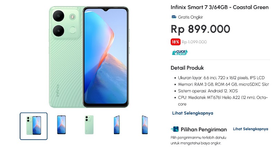The height and width of the screenshot is (150, 277).
Task: Click the Pilihan Pengiriman delivery truck icon
Action: pyautogui.click(x=175, y=129)
